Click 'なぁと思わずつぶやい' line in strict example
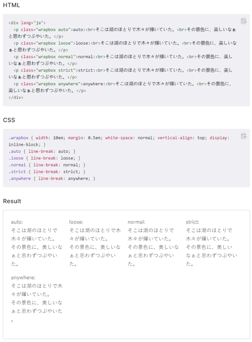 (x=211, y=255)
